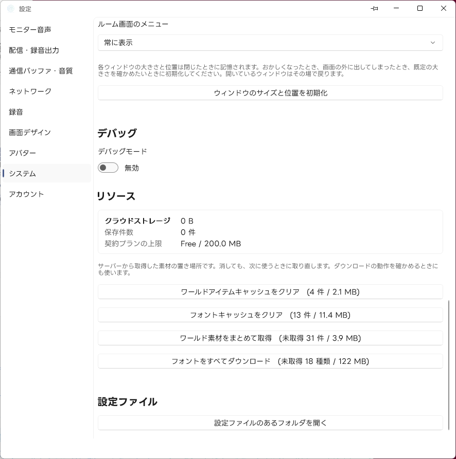Switch to the 録音 settings section

click(47, 112)
